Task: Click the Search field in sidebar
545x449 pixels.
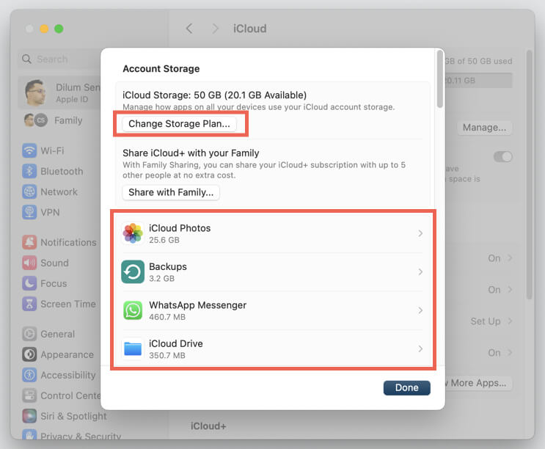Action: [x=59, y=59]
